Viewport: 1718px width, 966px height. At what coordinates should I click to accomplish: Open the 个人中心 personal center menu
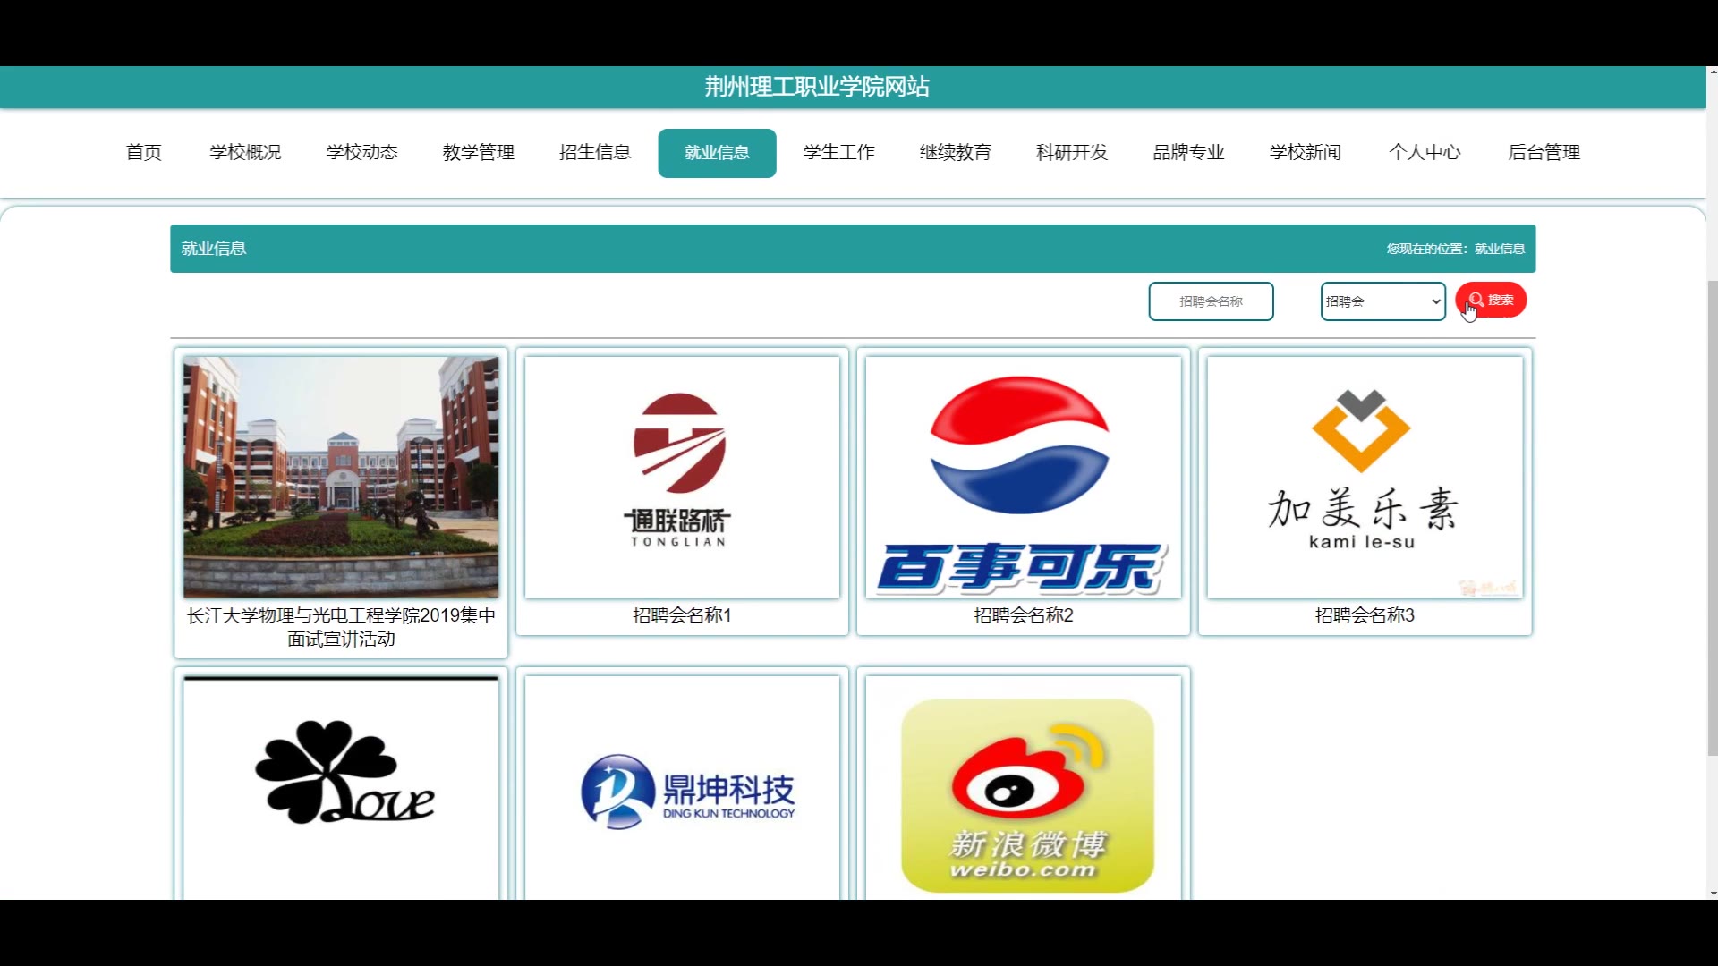1424,152
